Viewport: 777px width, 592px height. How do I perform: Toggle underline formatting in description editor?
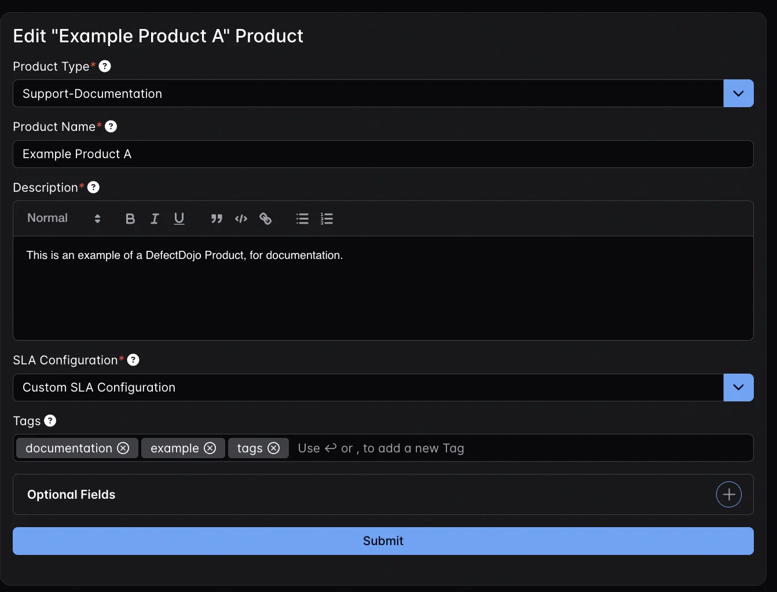pyautogui.click(x=179, y=219)
